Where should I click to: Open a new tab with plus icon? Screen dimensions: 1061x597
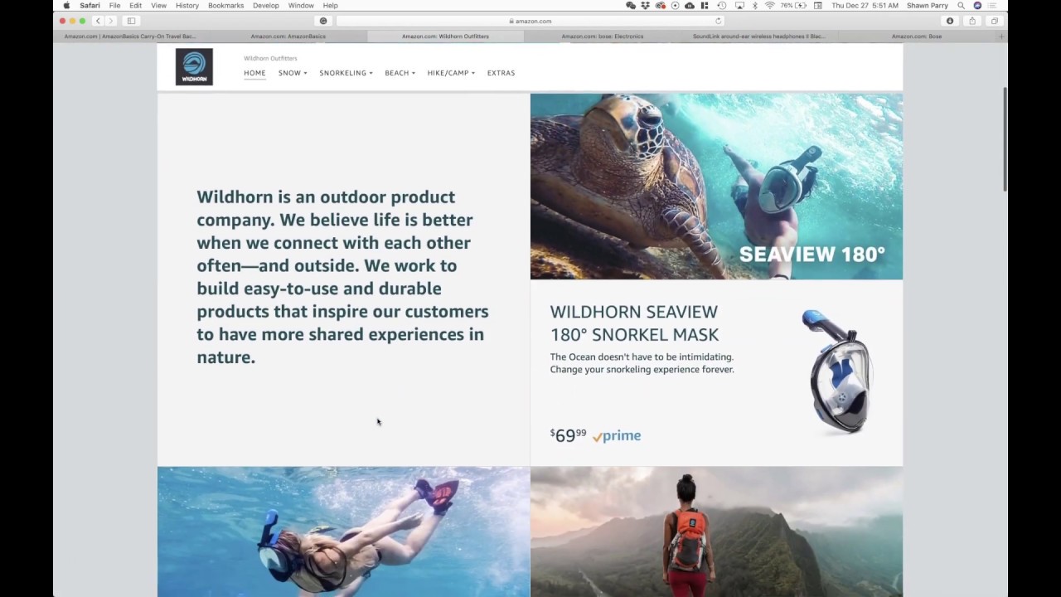(x=1001, y=36)
